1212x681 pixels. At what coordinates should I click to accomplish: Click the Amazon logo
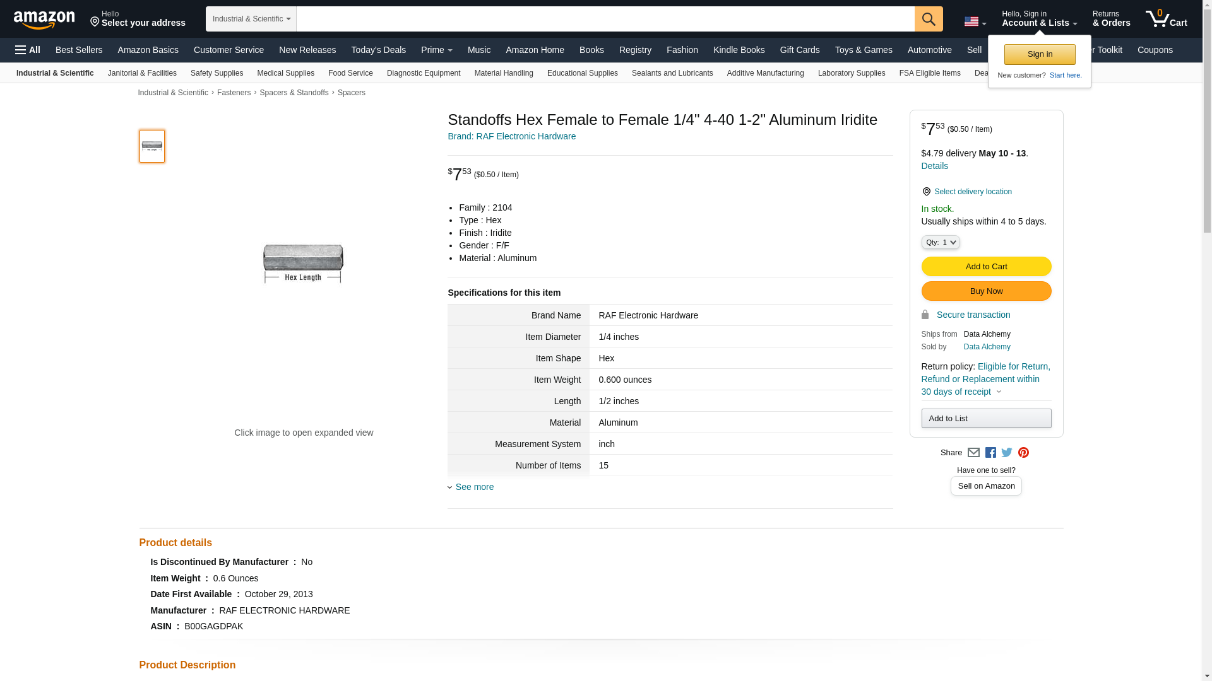tap(44, 20)
